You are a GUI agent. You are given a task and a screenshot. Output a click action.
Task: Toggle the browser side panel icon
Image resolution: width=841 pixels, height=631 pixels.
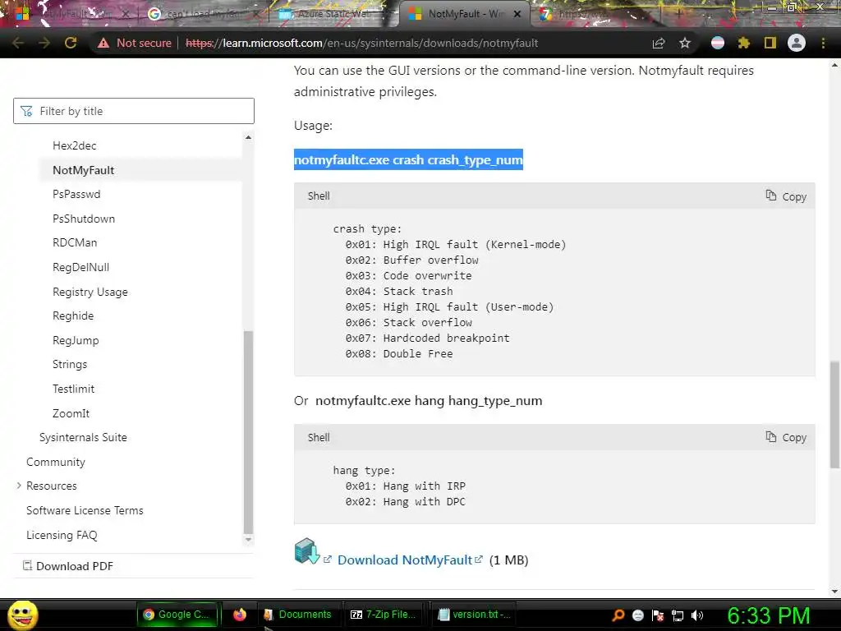coord(770,43)
